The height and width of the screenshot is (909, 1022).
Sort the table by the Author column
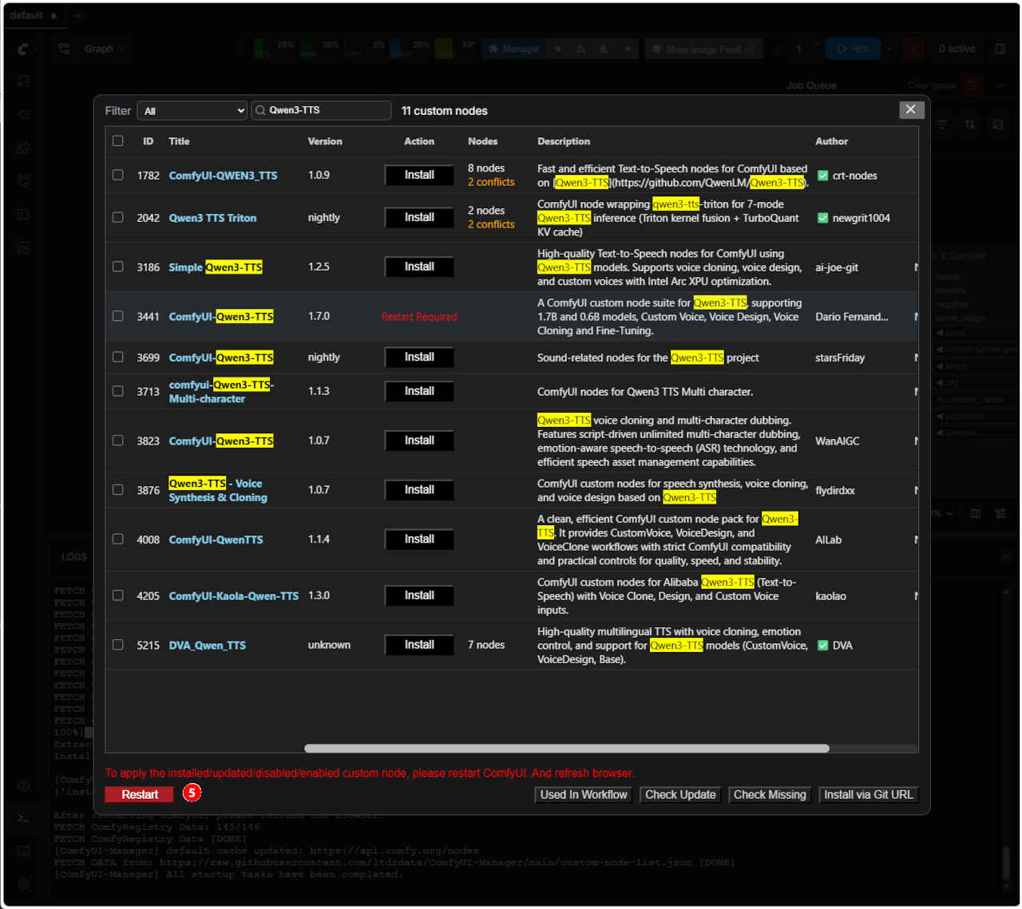(831, 141)
